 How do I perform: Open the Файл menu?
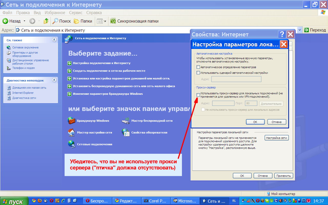pos(7,13)
